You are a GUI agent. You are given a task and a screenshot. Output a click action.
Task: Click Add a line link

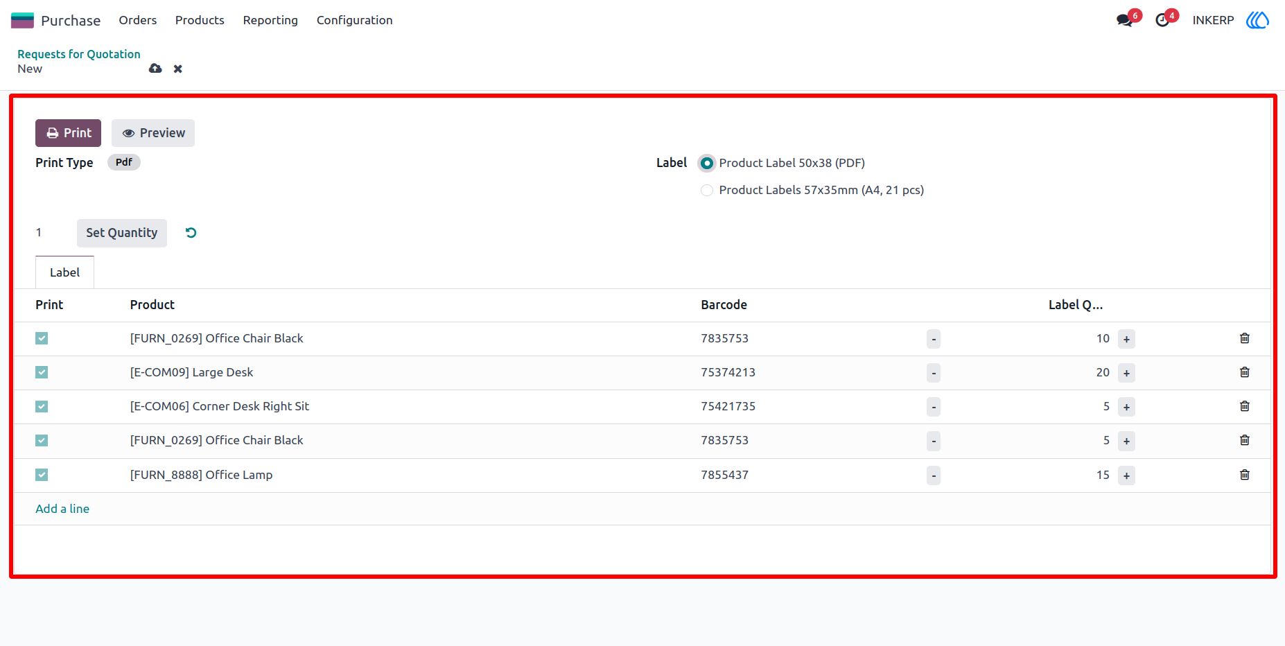tap(62, 509)
